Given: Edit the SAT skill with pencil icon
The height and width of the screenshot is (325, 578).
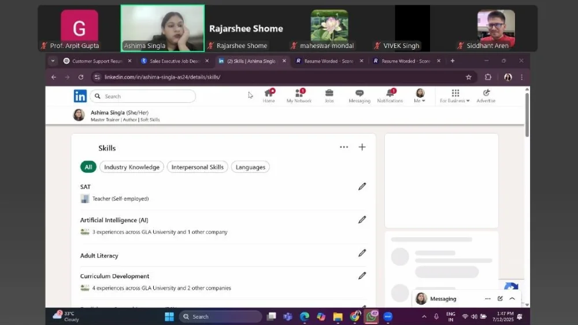Looking at the screenshot, I should (362, 186).
